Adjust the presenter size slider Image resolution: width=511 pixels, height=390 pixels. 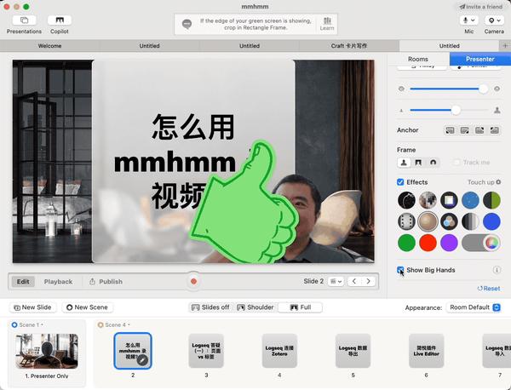(449, 110)
